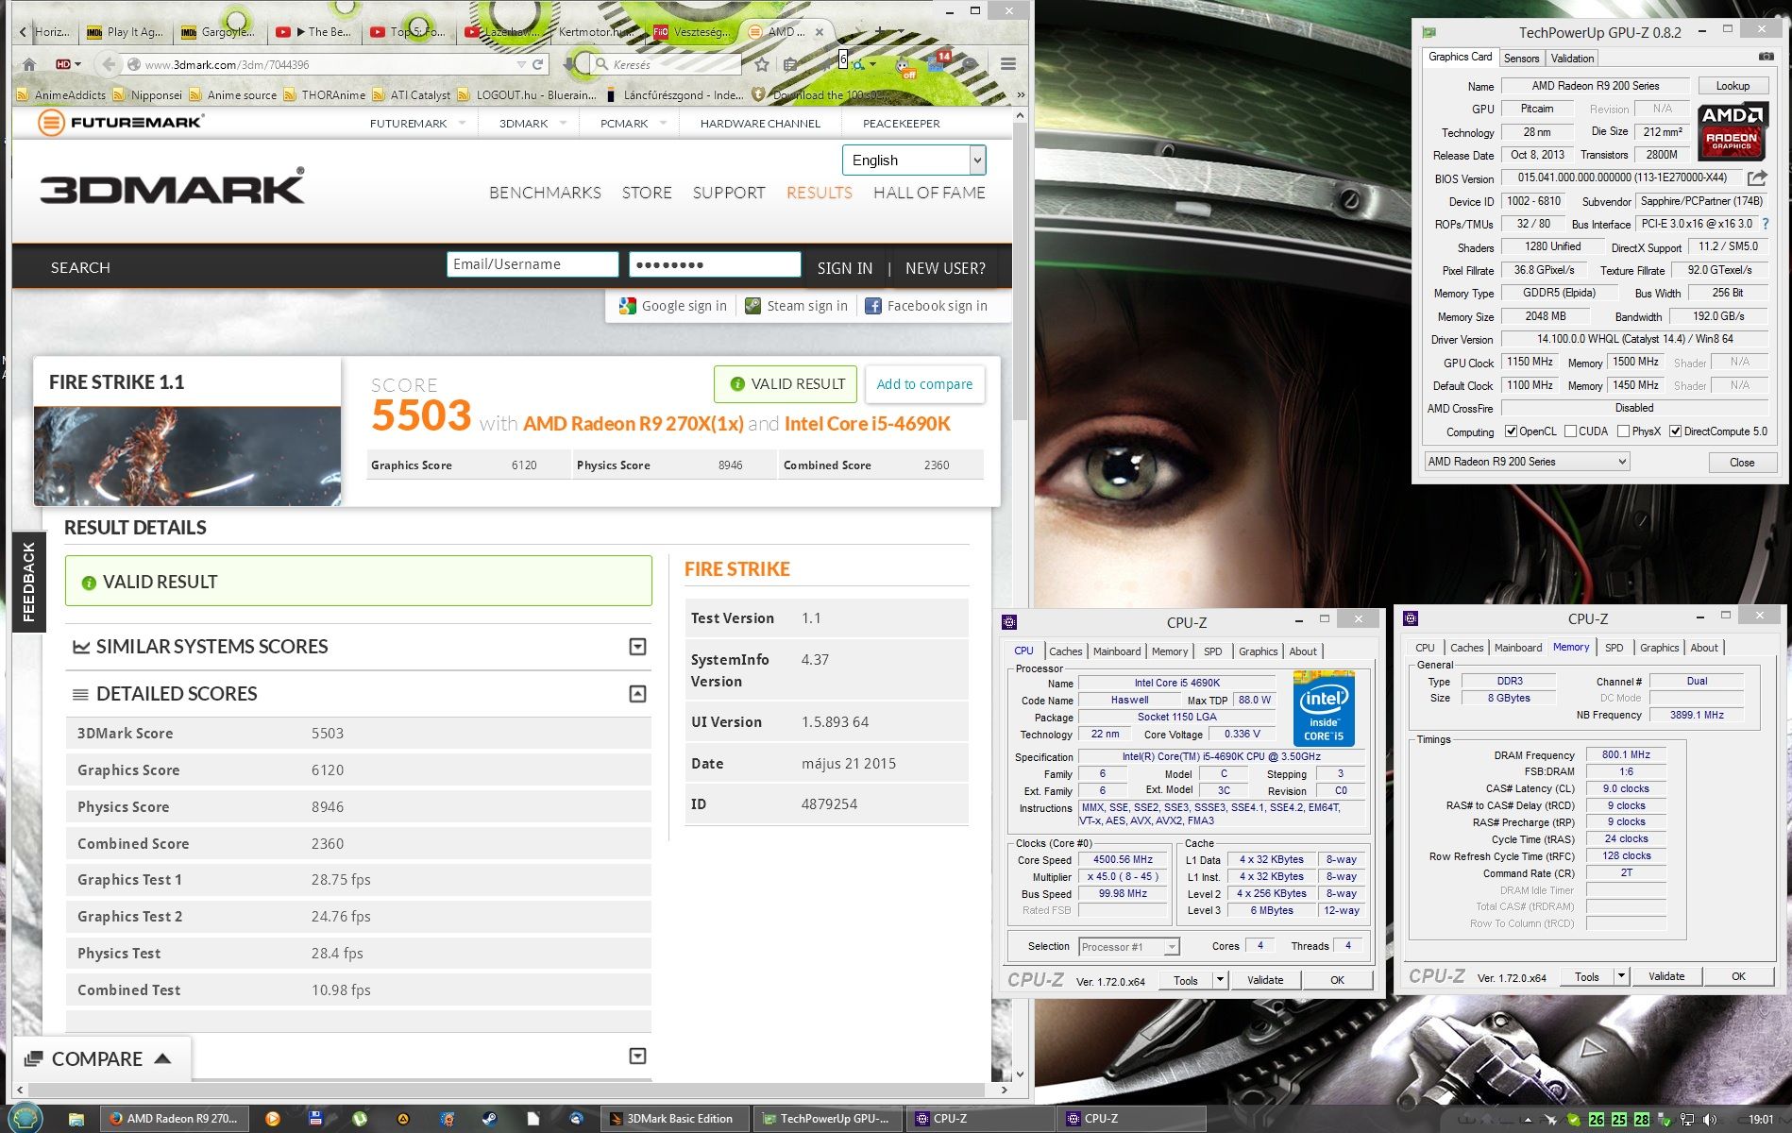The image size is (1792, 1133).
Task: Switch to the 3DMark Basic Edition taskbar window
Action: [675, 1119]
